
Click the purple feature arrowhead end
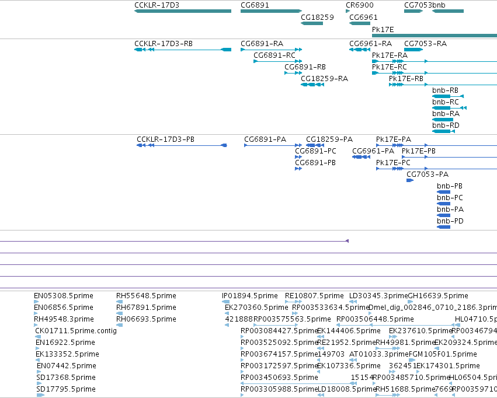click(x=347, y=241)
